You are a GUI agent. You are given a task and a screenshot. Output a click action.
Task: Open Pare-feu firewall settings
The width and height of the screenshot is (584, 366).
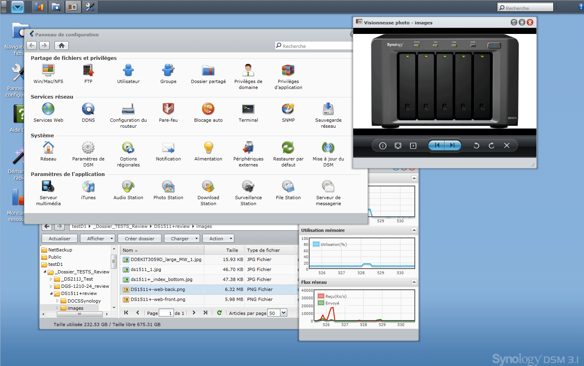[x=168, y=109]
